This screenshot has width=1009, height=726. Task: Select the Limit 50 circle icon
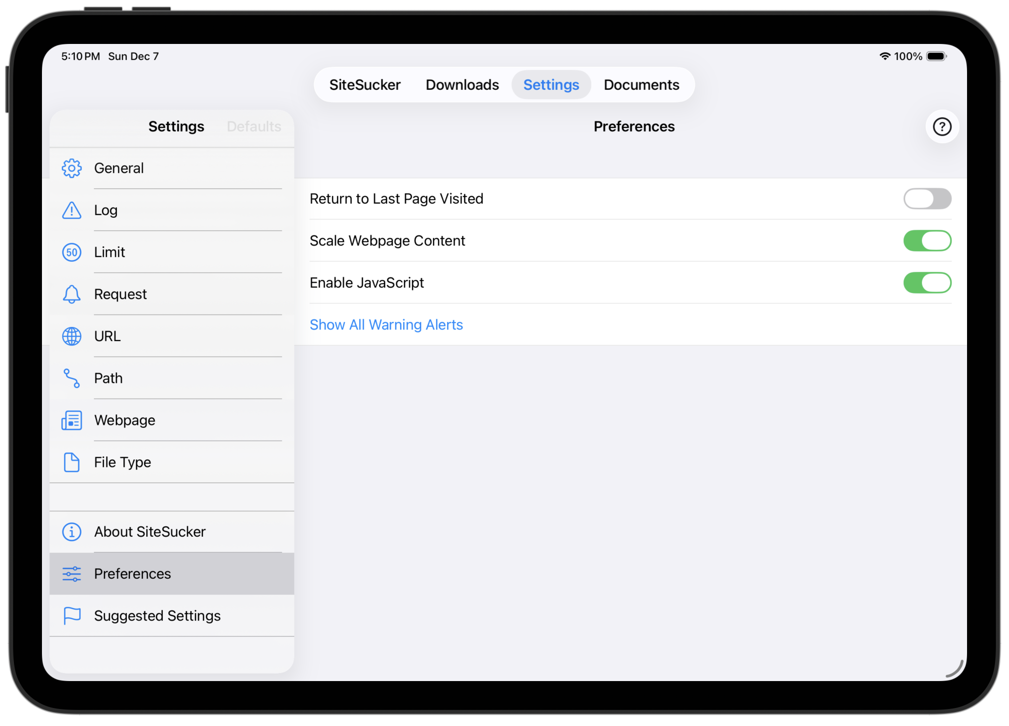pyautogui.click(x=71, y=252)
